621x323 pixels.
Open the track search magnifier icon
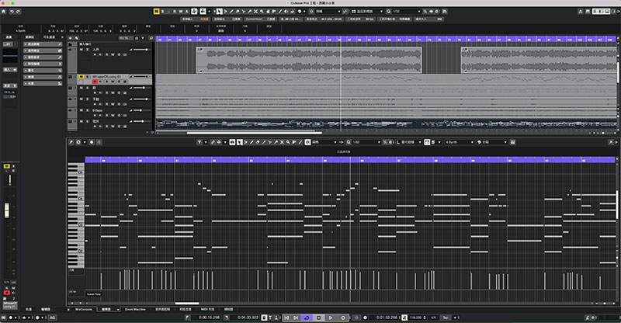(151, 38)
